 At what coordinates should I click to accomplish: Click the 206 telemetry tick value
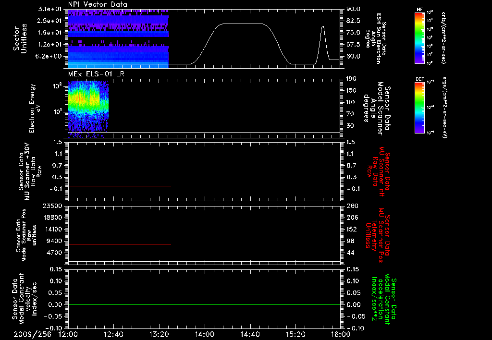click(352, 218)
